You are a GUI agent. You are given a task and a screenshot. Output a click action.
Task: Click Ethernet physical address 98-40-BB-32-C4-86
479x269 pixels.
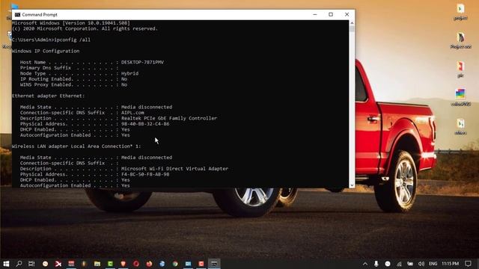(145, 124)
